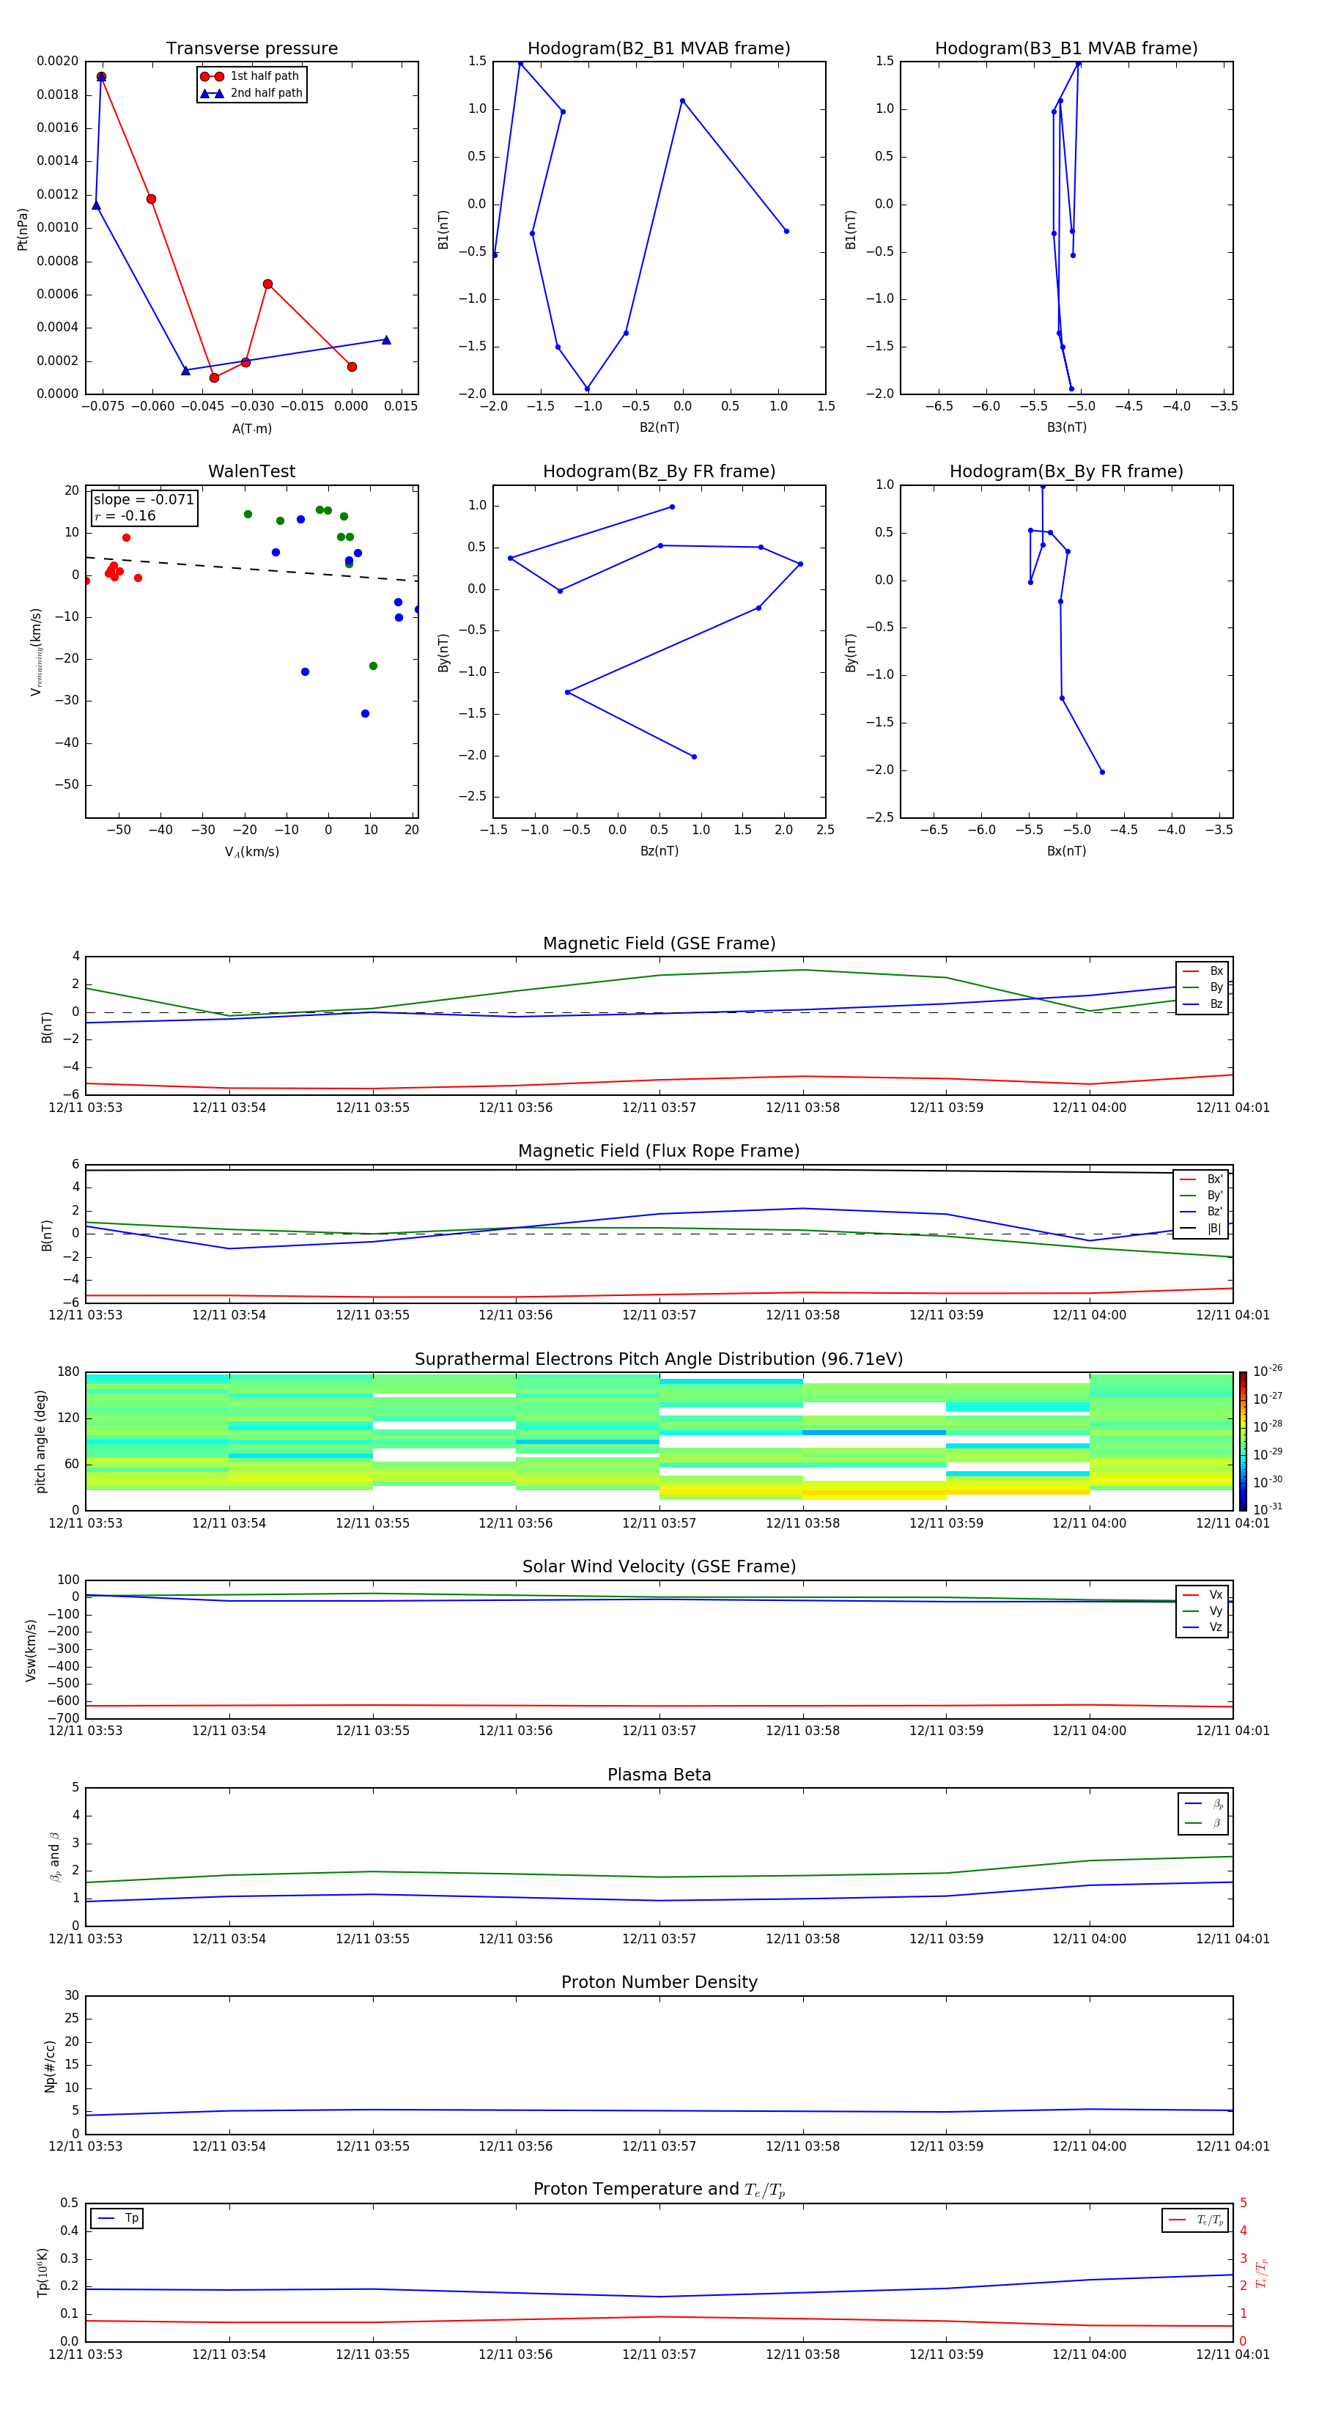
Task: Click the "A(T·m)" x-axis label
Action: click(x=251, y=429)
